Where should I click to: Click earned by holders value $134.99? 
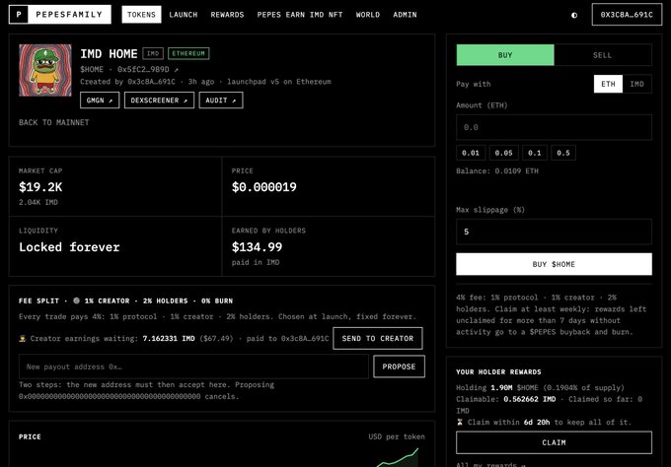click(257, 247)
